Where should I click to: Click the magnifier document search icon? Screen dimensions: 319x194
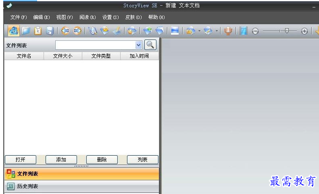93,31
